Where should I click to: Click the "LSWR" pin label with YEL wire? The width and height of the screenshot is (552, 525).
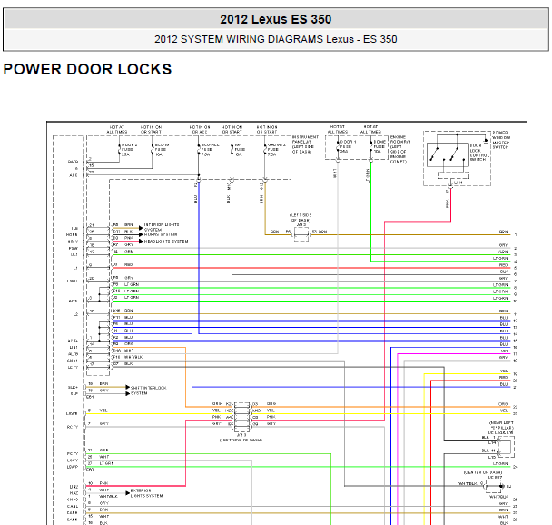point(72,413)
